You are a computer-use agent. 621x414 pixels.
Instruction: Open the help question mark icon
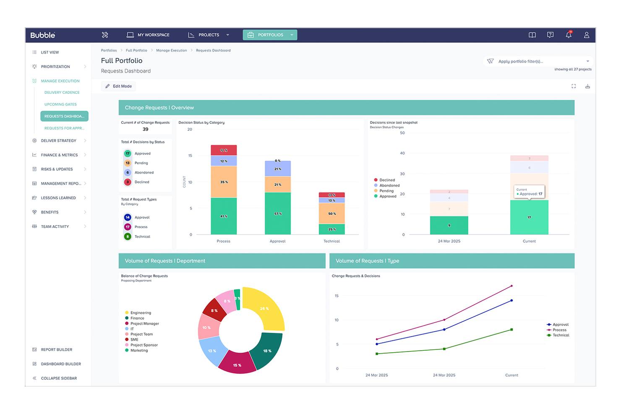550,35
